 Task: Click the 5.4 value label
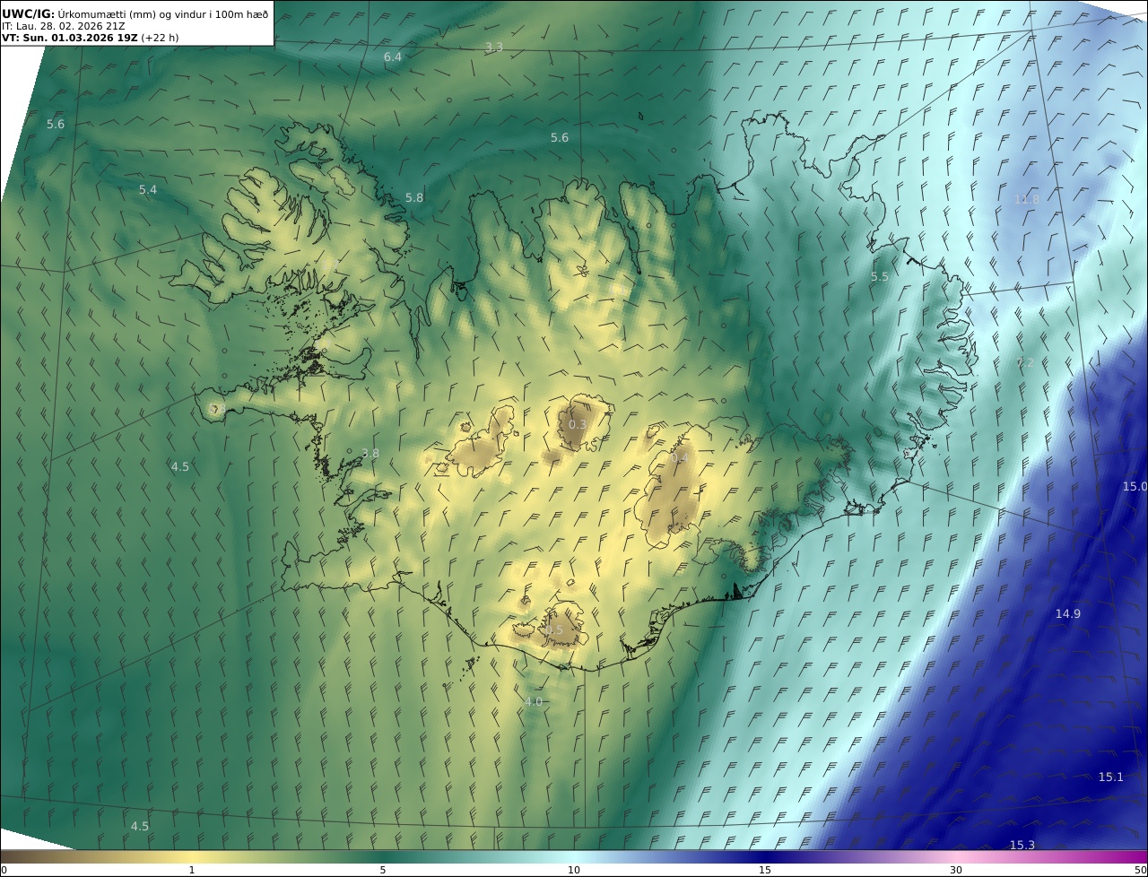(x=148, y=189)
